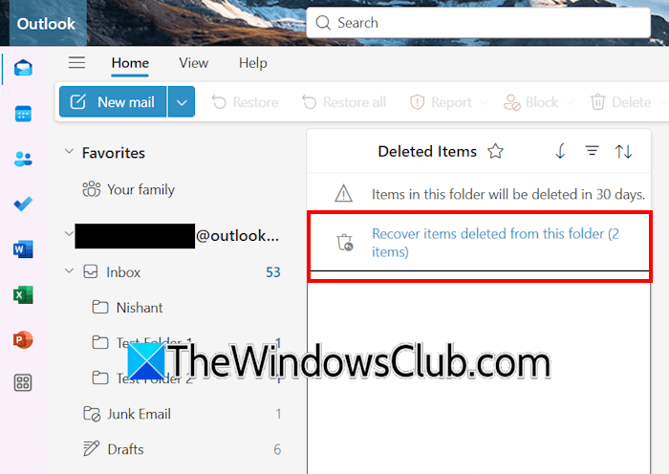
Task: Switch to the Help tab
Action: coord(252,63)
